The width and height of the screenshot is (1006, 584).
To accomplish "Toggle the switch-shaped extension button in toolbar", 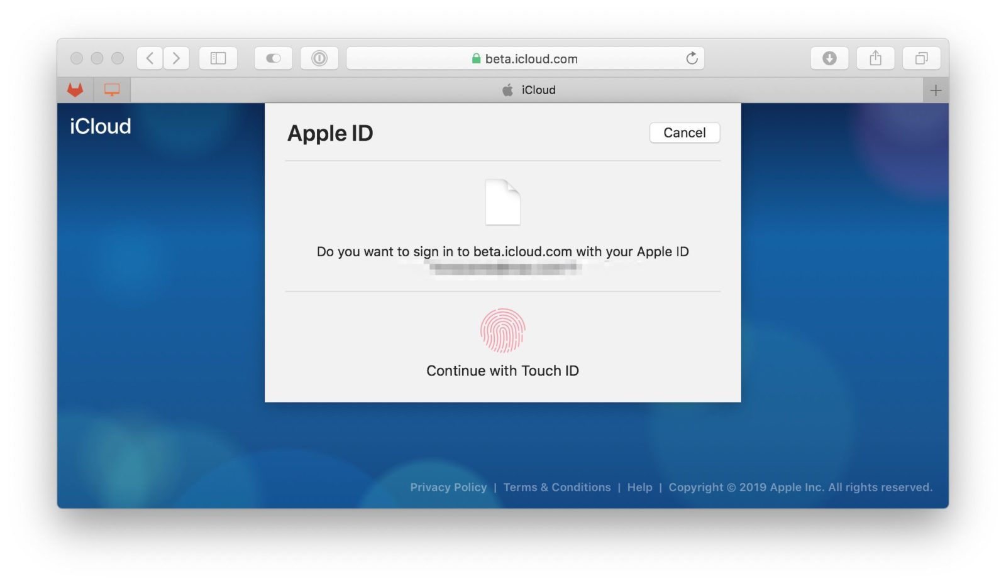I will click(274, 58).
